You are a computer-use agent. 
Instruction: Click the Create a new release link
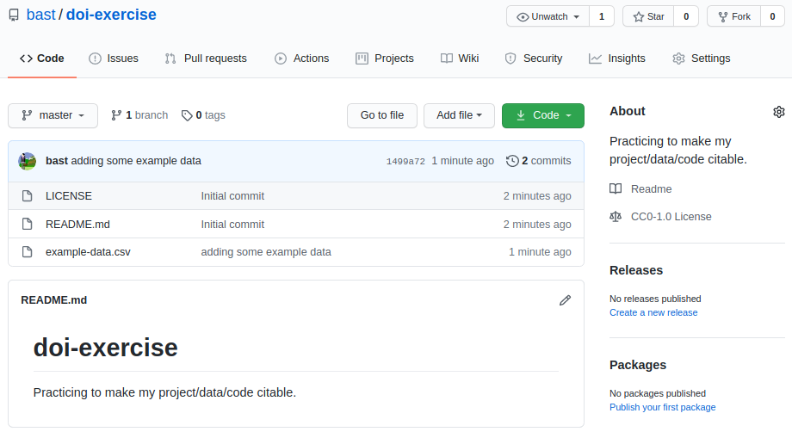tap(653, 312)
